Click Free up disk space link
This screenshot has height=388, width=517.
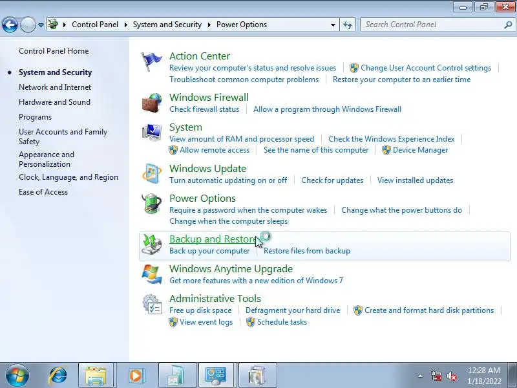[200, 310]
